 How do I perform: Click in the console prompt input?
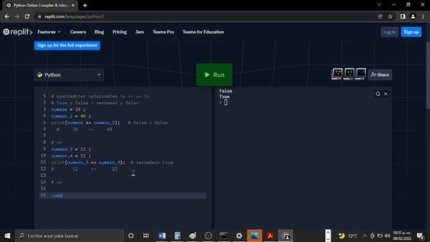[226, 102]
